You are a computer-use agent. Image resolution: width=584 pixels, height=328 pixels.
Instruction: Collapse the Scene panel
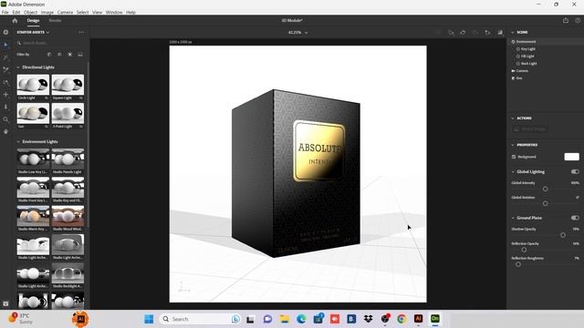[513, 33]
